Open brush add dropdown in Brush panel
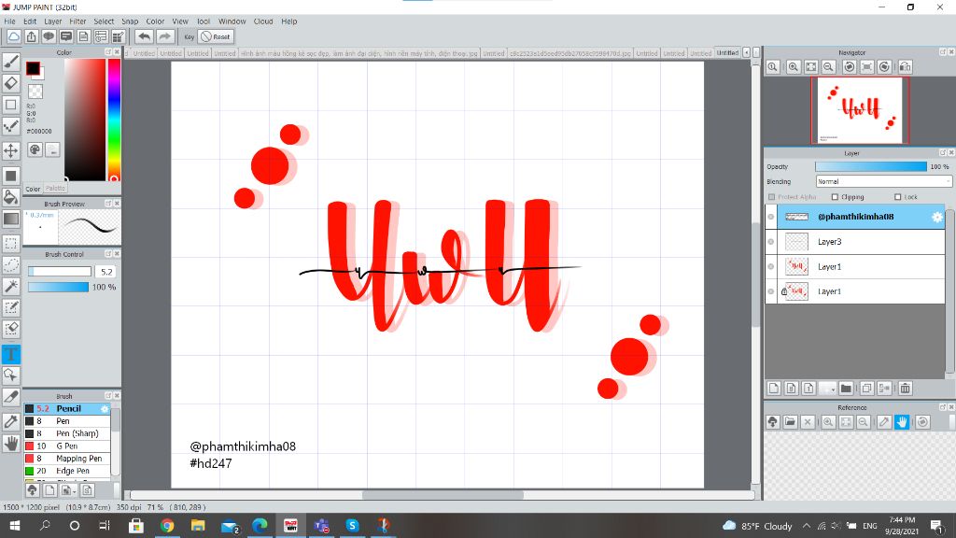Screen dimensions: 956x538 67,489
